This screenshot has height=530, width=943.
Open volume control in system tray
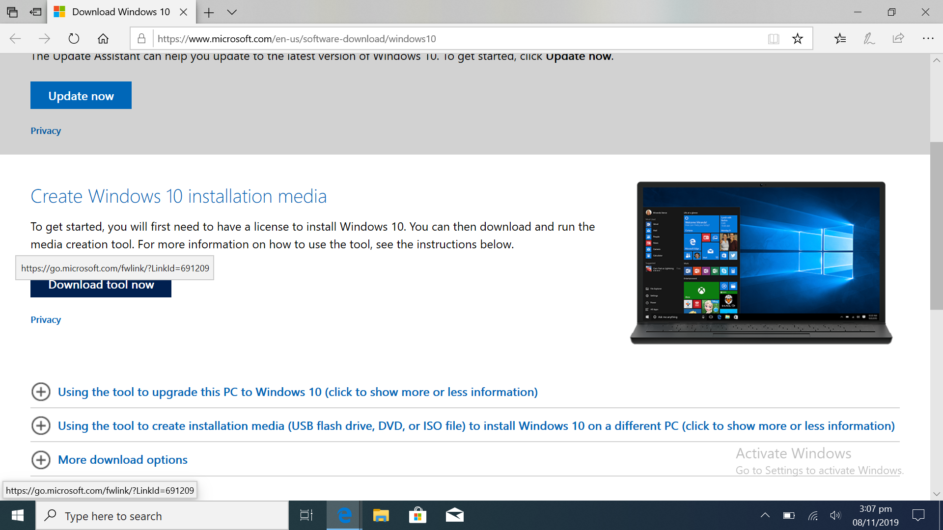pos(835,515)
